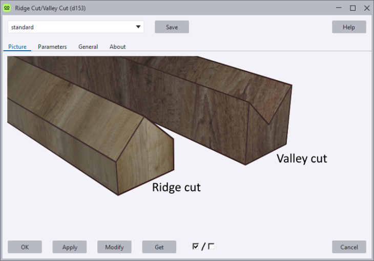Click the dropdown arrow next to standard
374x261 pixels.
tap(138, 27)
